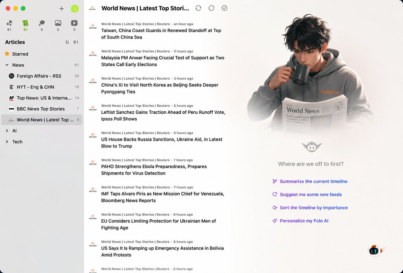
Task: Click Reuters icon beside the IMF article
Action: pyautogui.click(x=93, y=189)
